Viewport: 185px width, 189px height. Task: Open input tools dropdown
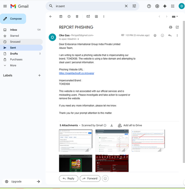[x=175, y=17]
